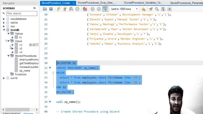Click statement marker dot on line 38
This screenshot has height=114, width=203.
point(50,102)
